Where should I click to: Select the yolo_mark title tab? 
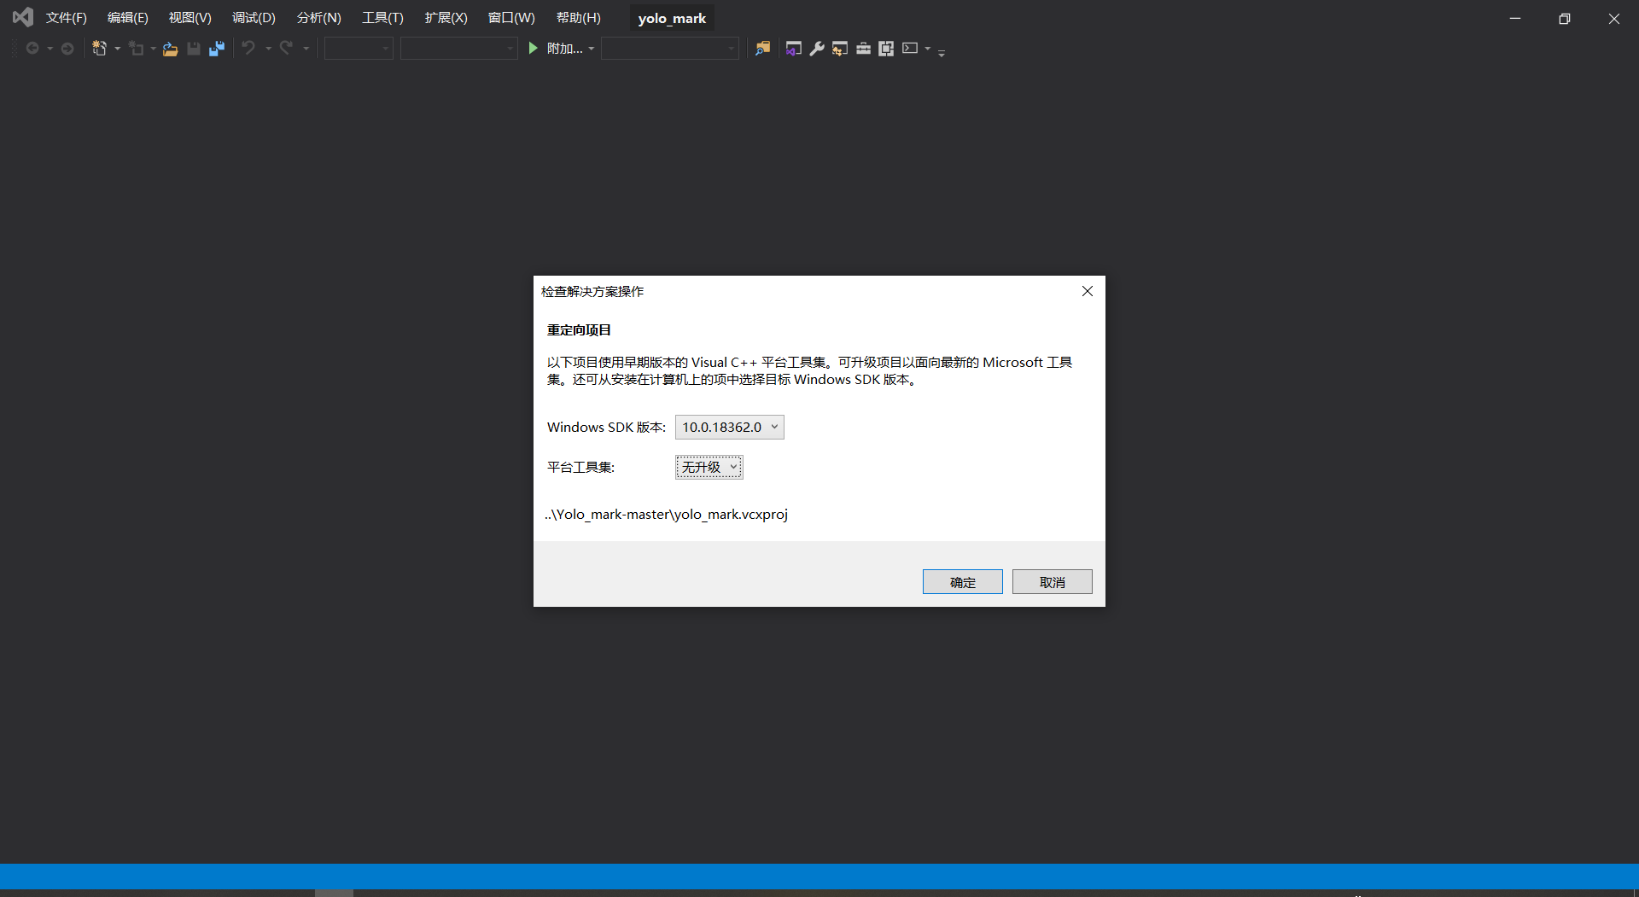point(672,17)
